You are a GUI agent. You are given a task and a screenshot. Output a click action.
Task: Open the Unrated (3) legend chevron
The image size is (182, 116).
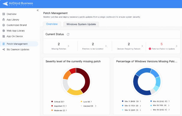96,106
